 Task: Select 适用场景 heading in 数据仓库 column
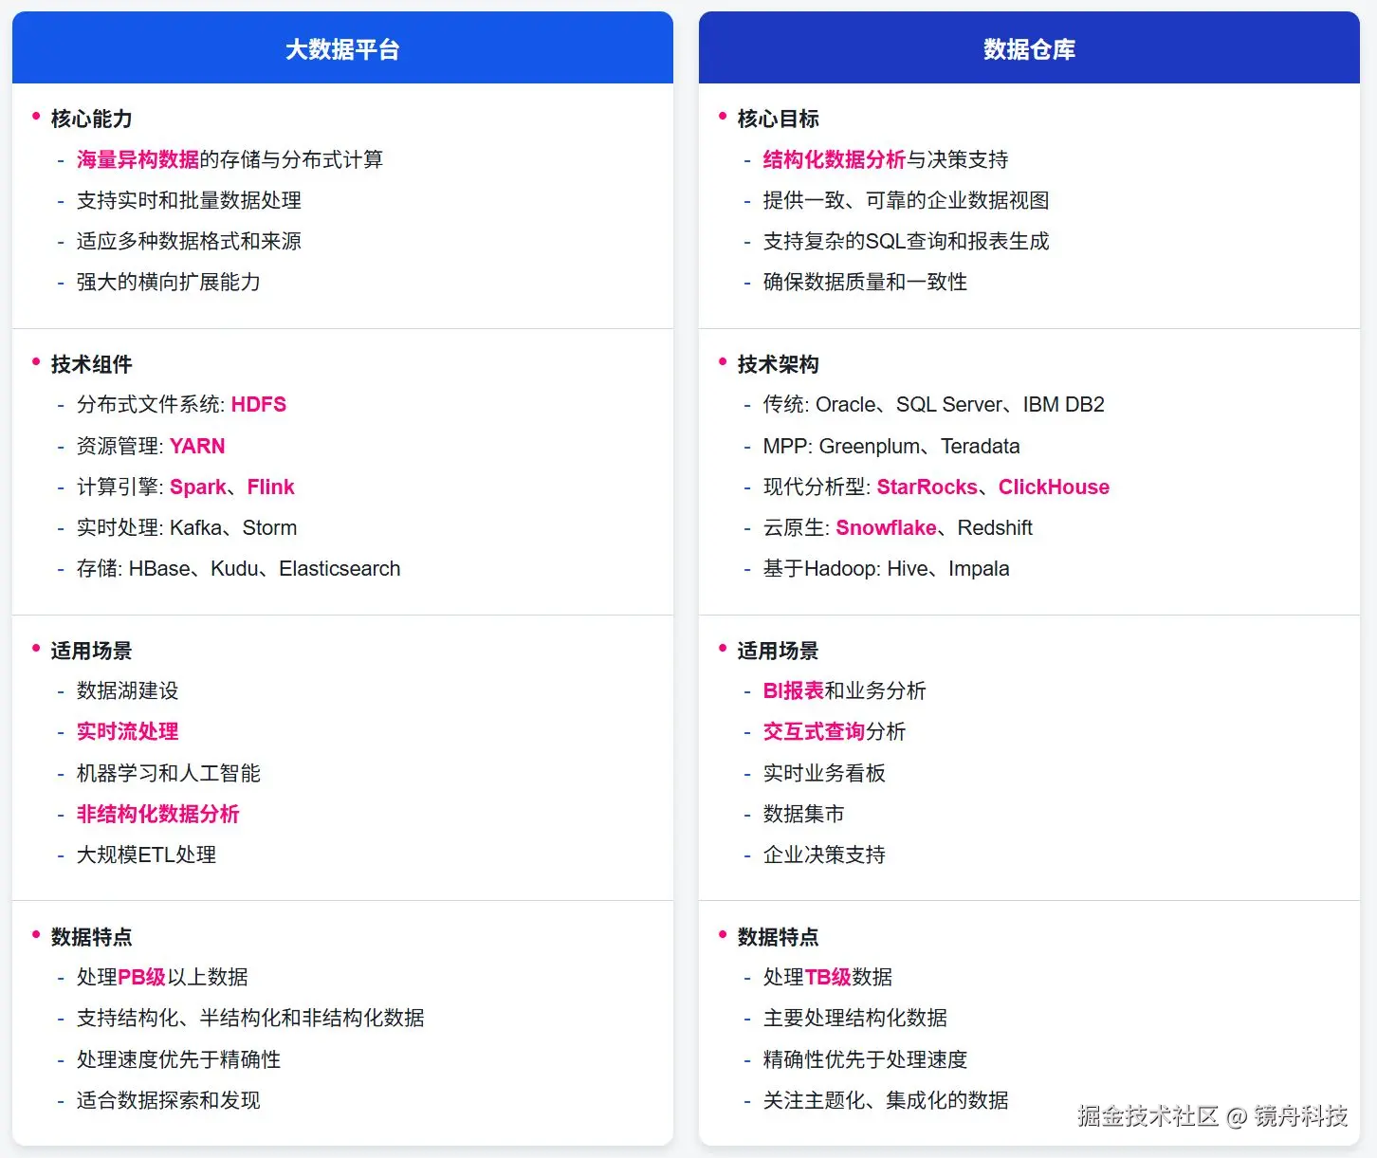tap(778, 651)
